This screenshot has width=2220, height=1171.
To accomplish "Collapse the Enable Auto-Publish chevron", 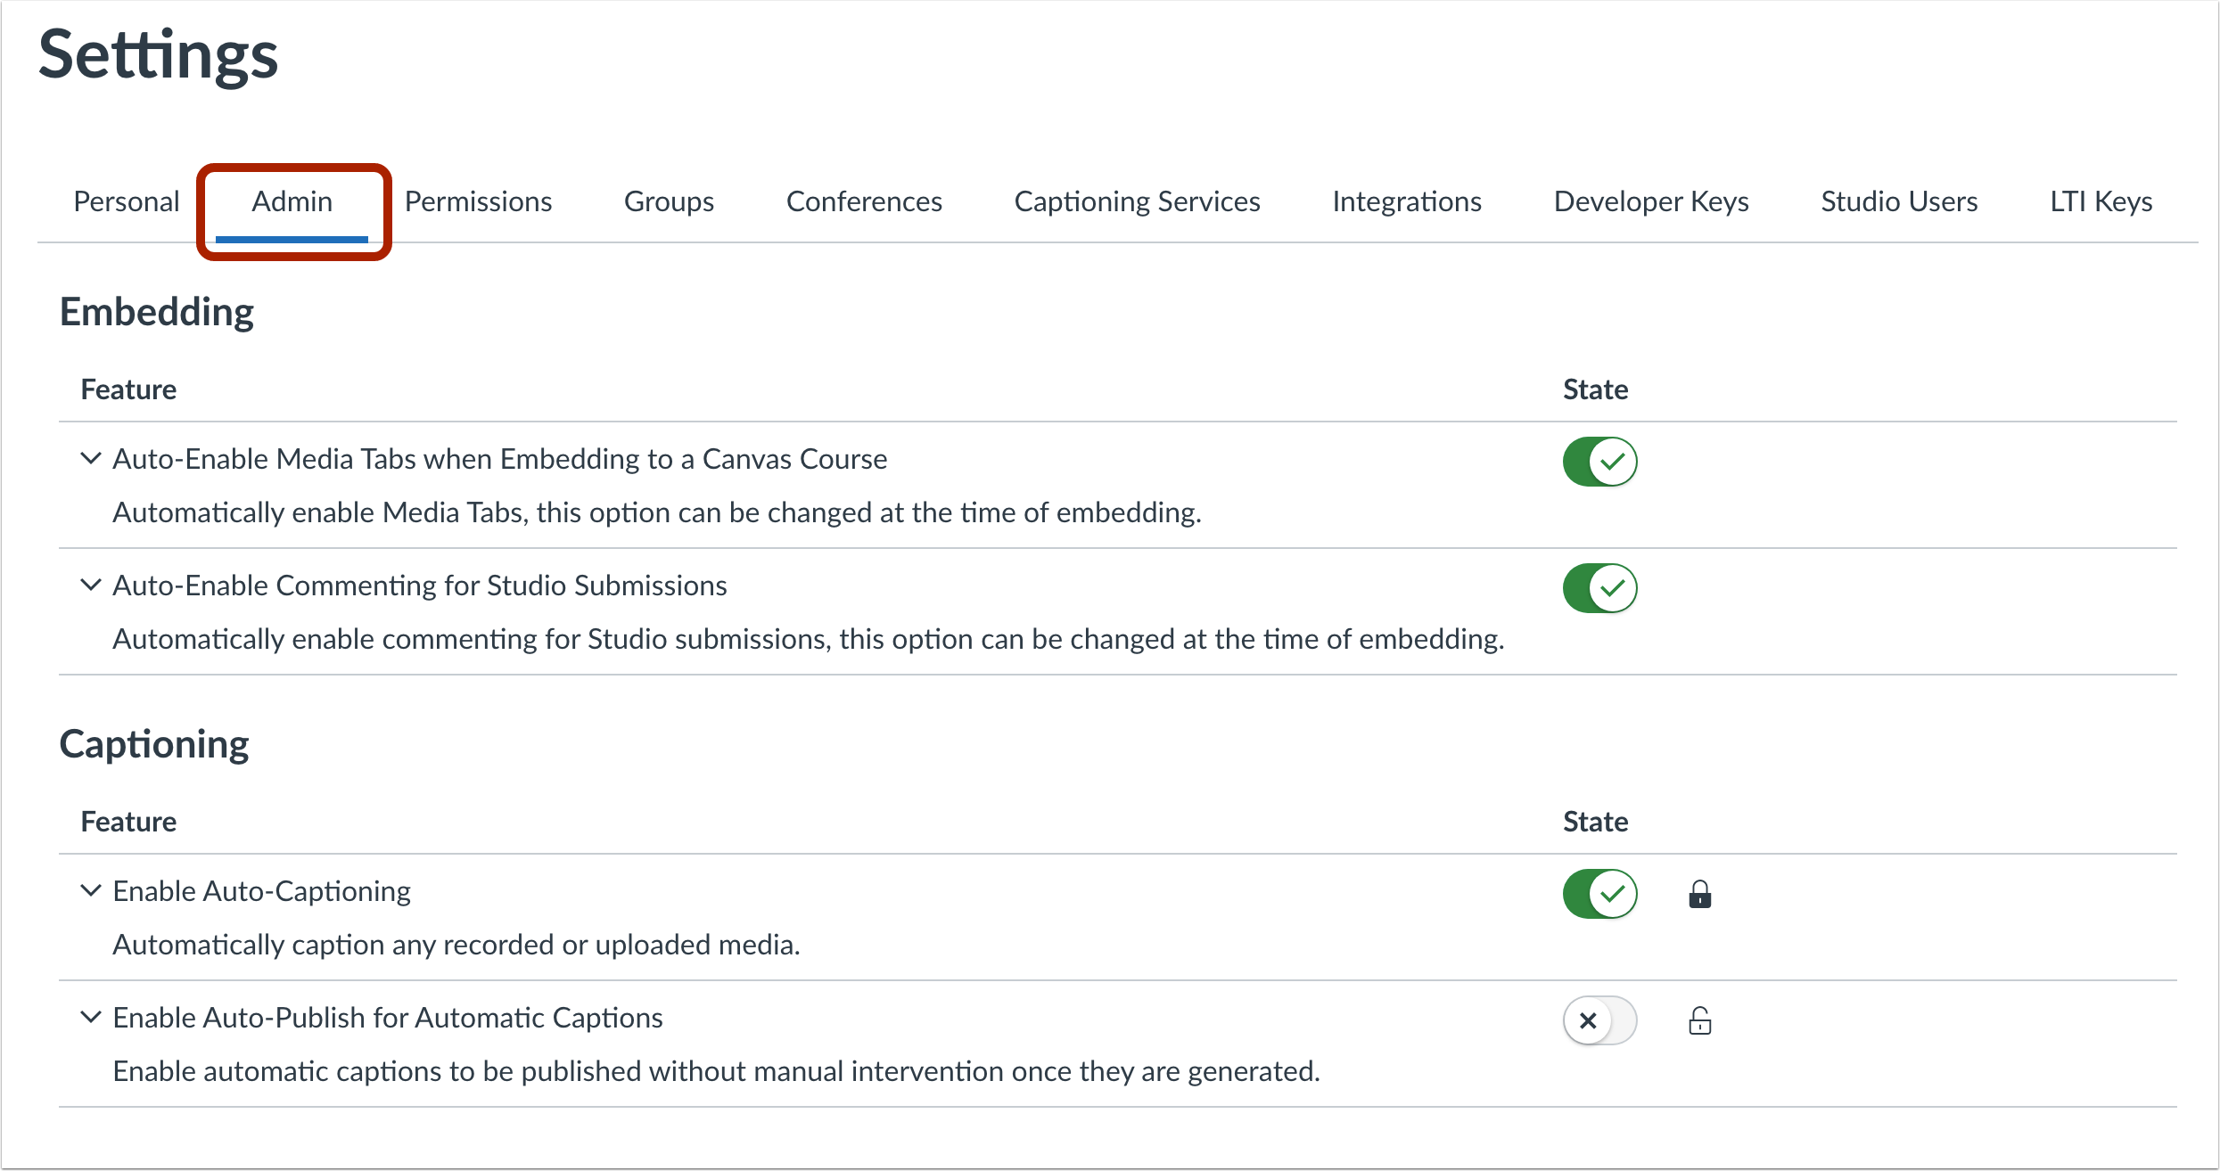I will [x=90, y=1018].
